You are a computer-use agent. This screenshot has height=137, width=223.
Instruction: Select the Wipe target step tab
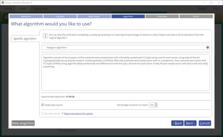coord(94,17)
